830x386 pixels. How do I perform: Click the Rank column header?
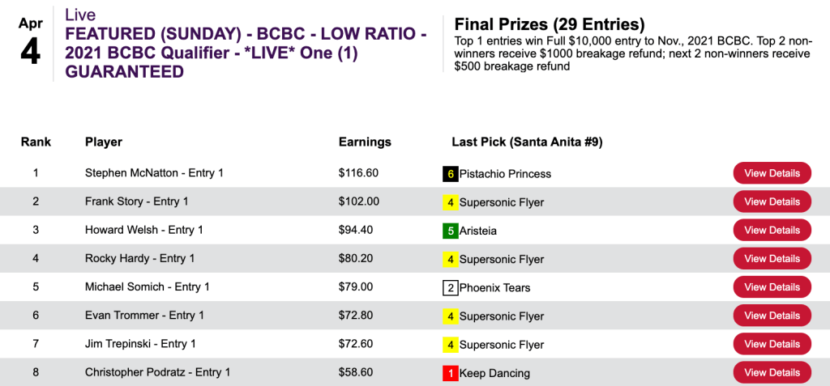point(36,142)
